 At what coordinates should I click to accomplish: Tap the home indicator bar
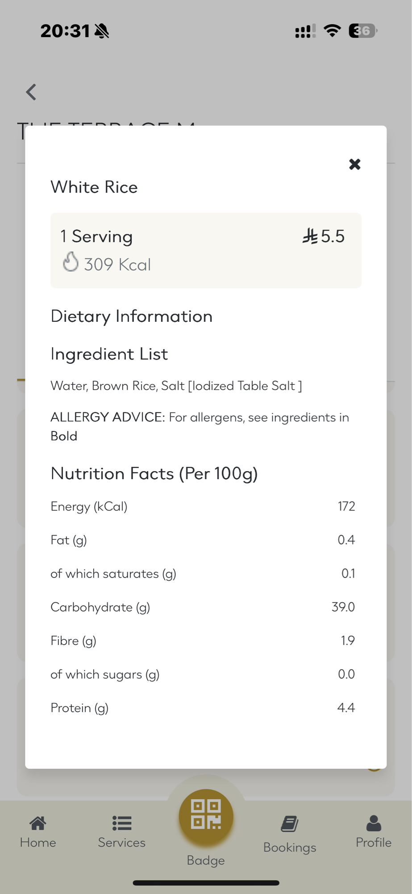coord(206,883)
